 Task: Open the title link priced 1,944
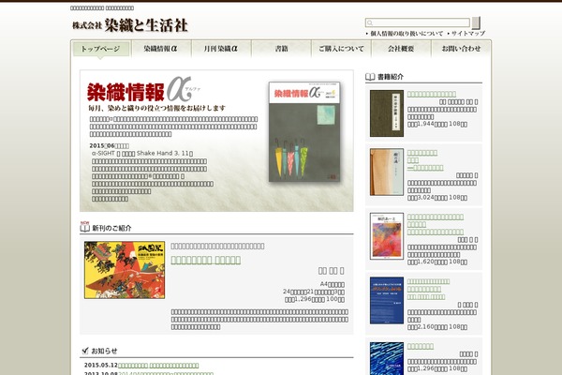point(432,94)
